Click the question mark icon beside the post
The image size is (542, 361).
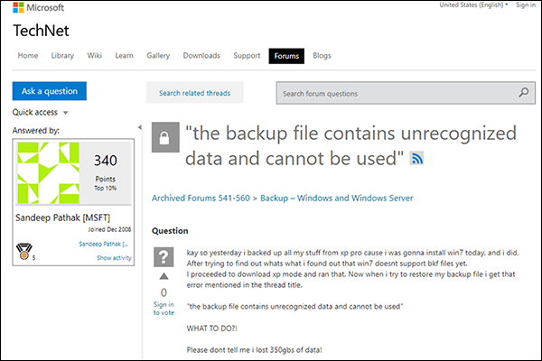164,256
